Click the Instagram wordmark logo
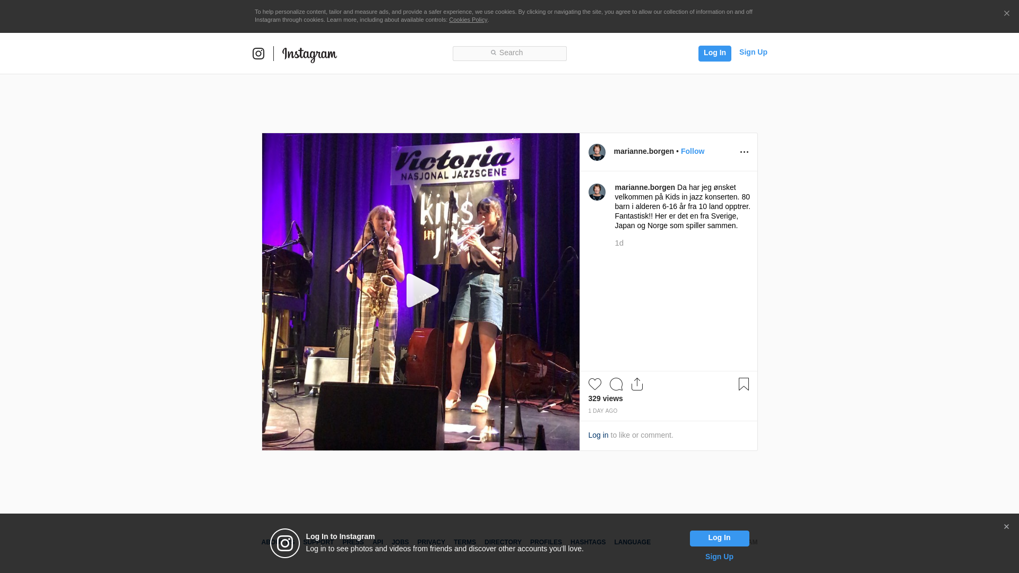Image resolution: width=1019 pixels, height=573 pixels. pos(309,54)
